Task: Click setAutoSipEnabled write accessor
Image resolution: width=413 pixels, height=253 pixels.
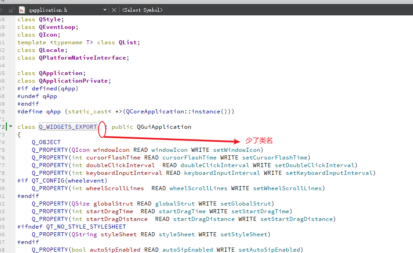Action: click(x=269, y=249)
